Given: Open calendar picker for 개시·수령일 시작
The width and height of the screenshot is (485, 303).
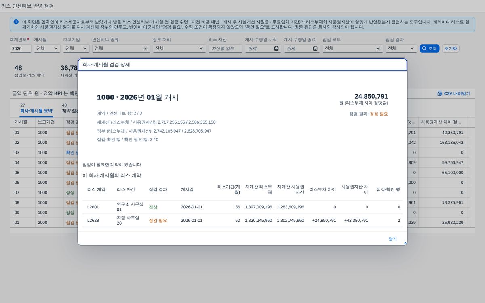Looking at the screenshot, I should tap(276, 48).
